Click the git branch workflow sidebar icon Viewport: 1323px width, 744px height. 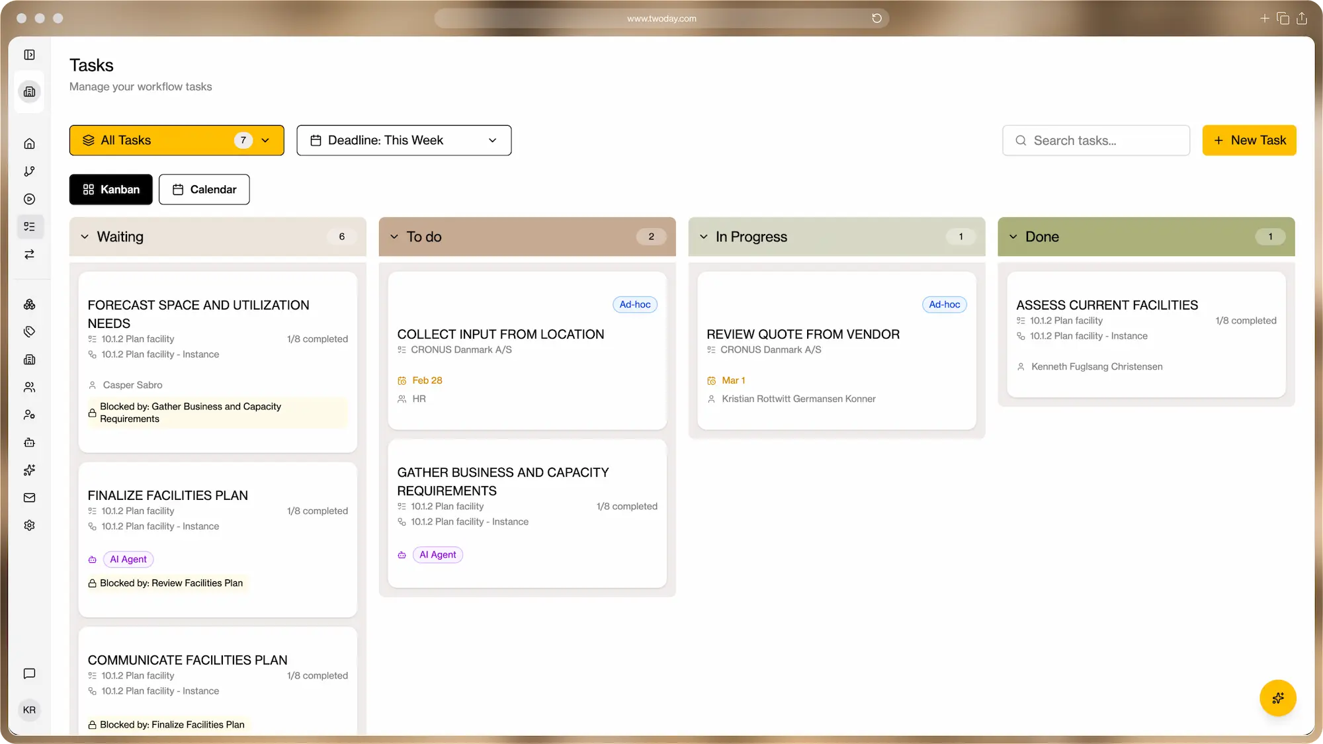coord(29,171)
